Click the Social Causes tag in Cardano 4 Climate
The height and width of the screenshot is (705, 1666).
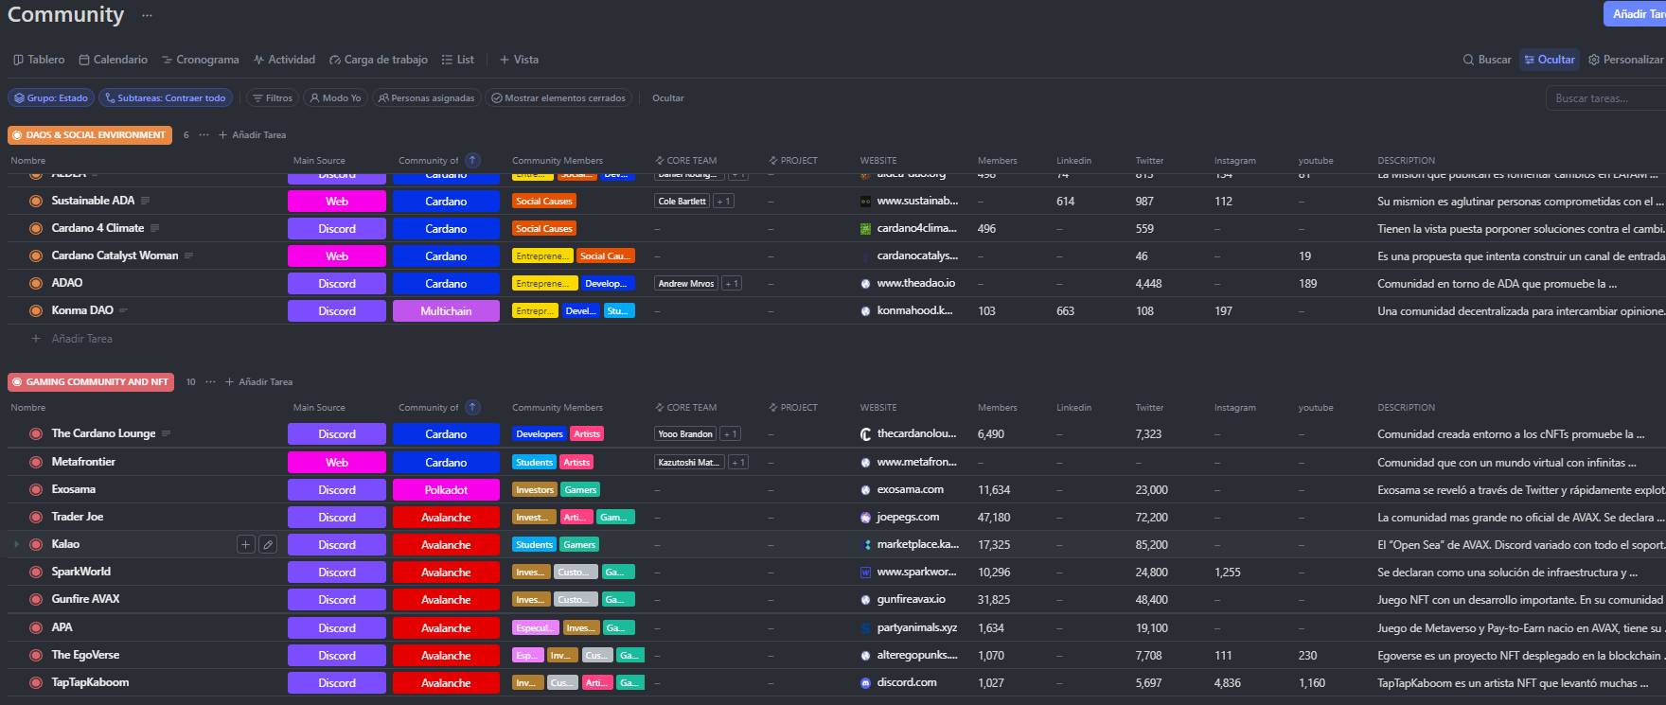click(x=544, y=228)
